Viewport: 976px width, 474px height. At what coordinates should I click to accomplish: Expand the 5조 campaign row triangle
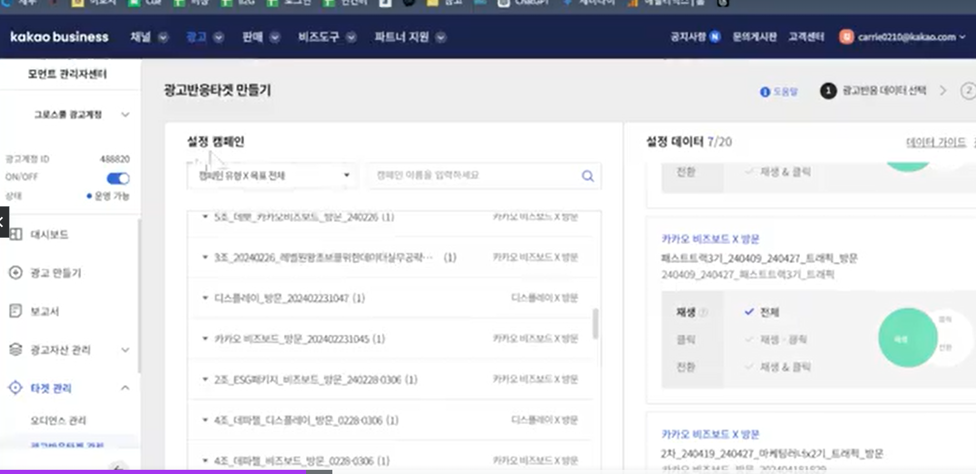coord(205,216)
